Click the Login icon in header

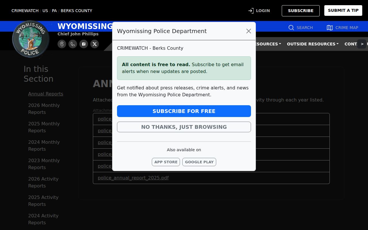(x=251, y=11)
